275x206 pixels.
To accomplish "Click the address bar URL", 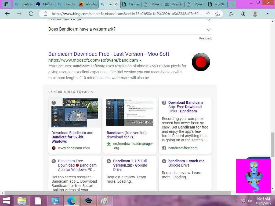I will pos(126,14).
